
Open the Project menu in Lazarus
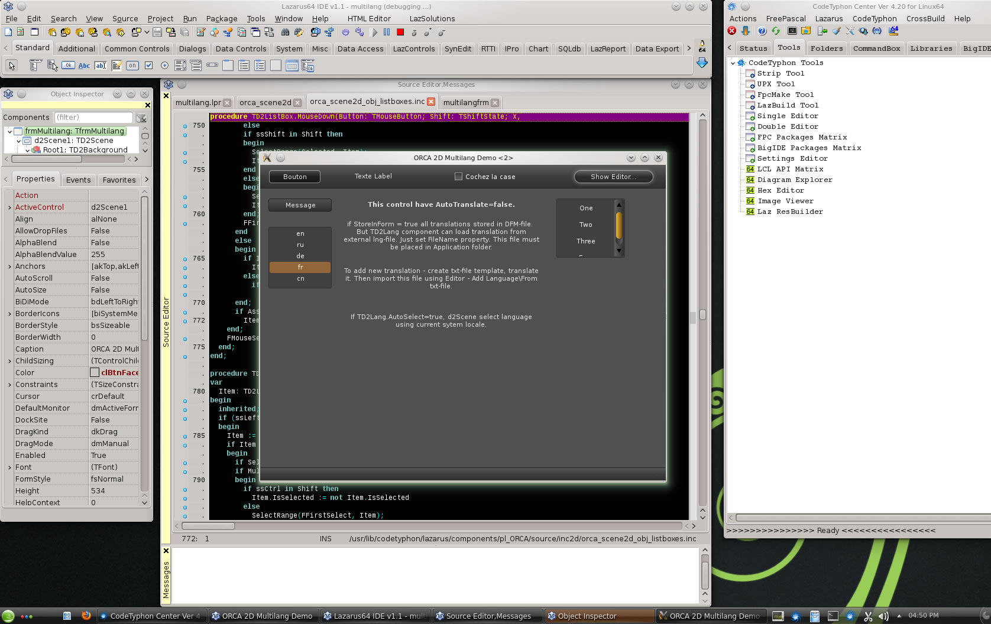coord(160,18)
